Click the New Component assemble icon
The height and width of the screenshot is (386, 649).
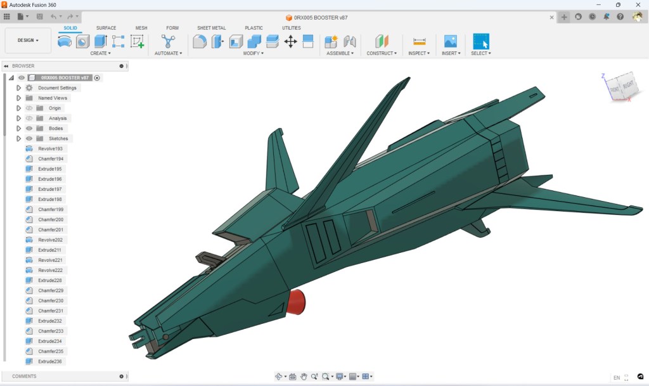(331, 42)
